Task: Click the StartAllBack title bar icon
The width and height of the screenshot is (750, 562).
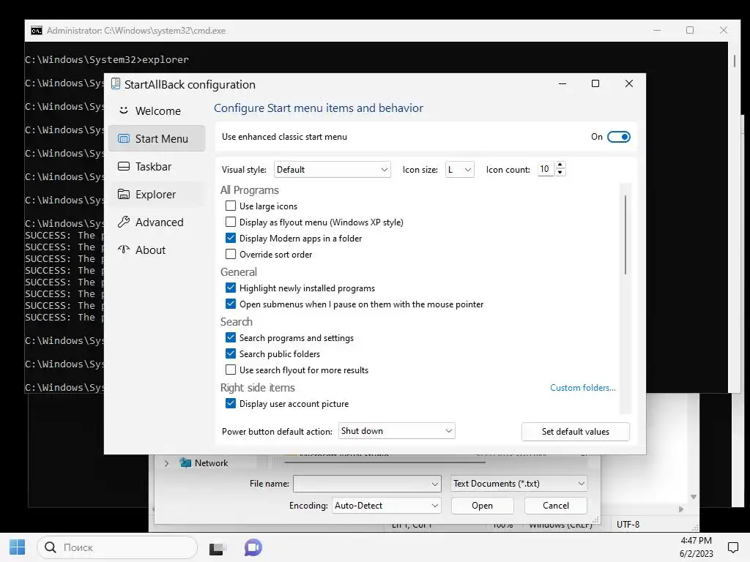Action: pyautogui.click(x=115, y=84)
